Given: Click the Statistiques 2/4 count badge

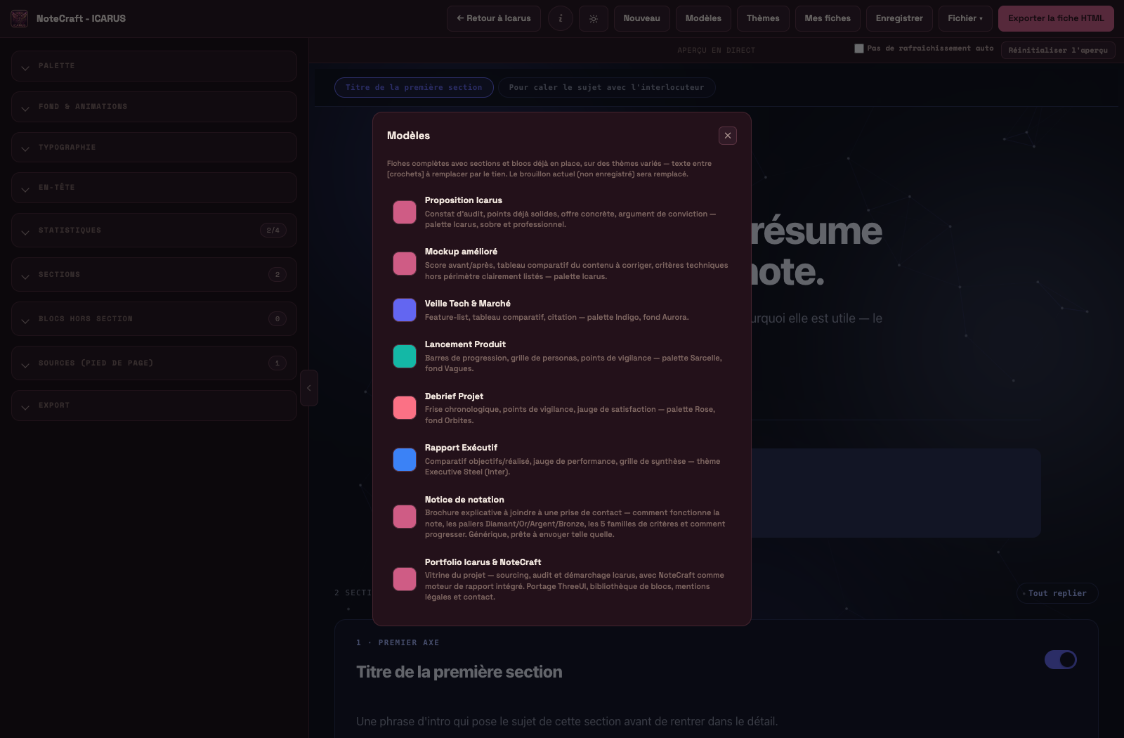Looking at the screenshot, I should tap(273, 231).
